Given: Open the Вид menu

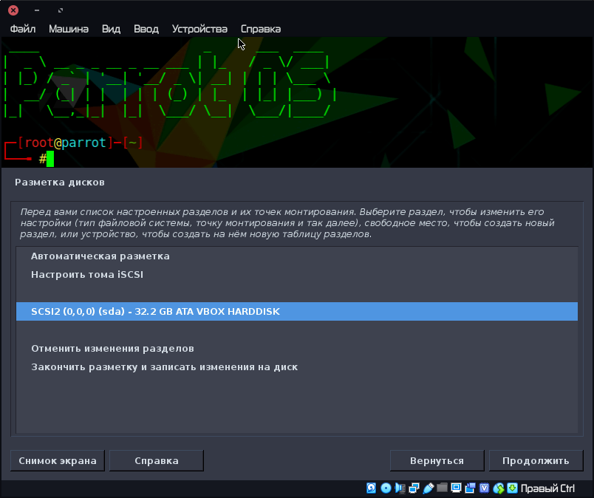Looking at the screenshot, I should coord(111,29).
